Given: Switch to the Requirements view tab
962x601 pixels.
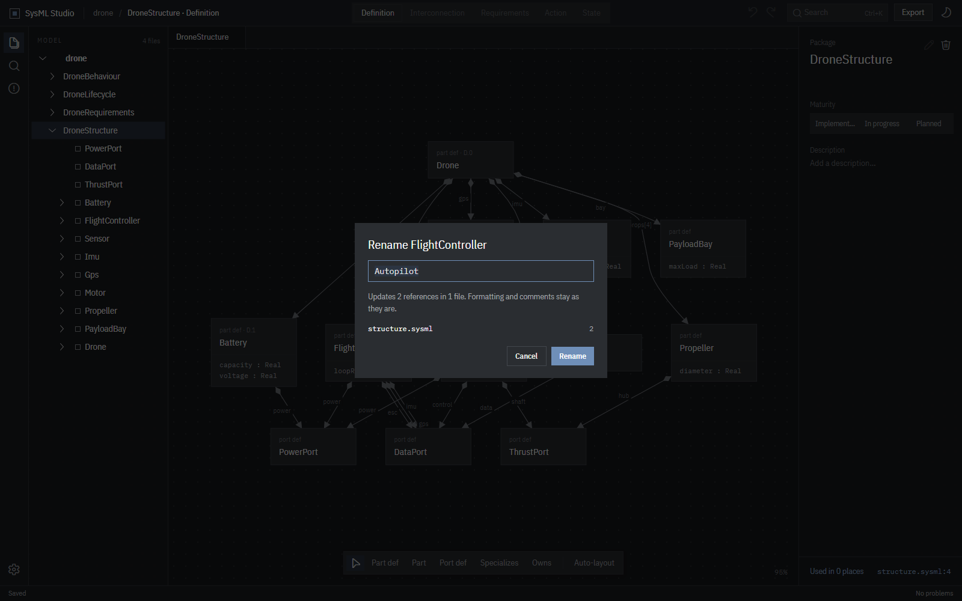Looking at the screenshot, I should 504,13.
